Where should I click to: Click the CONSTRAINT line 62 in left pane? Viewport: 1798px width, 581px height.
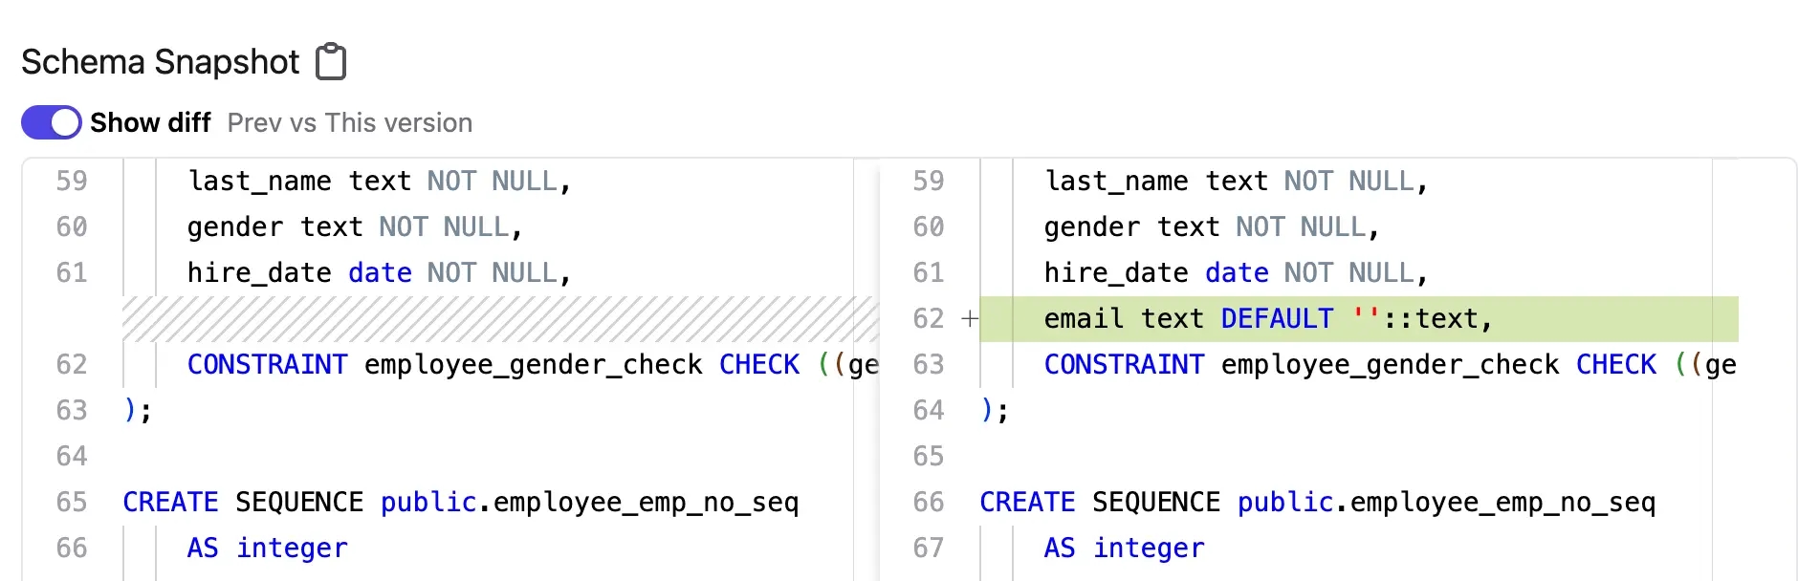(533, 365)
